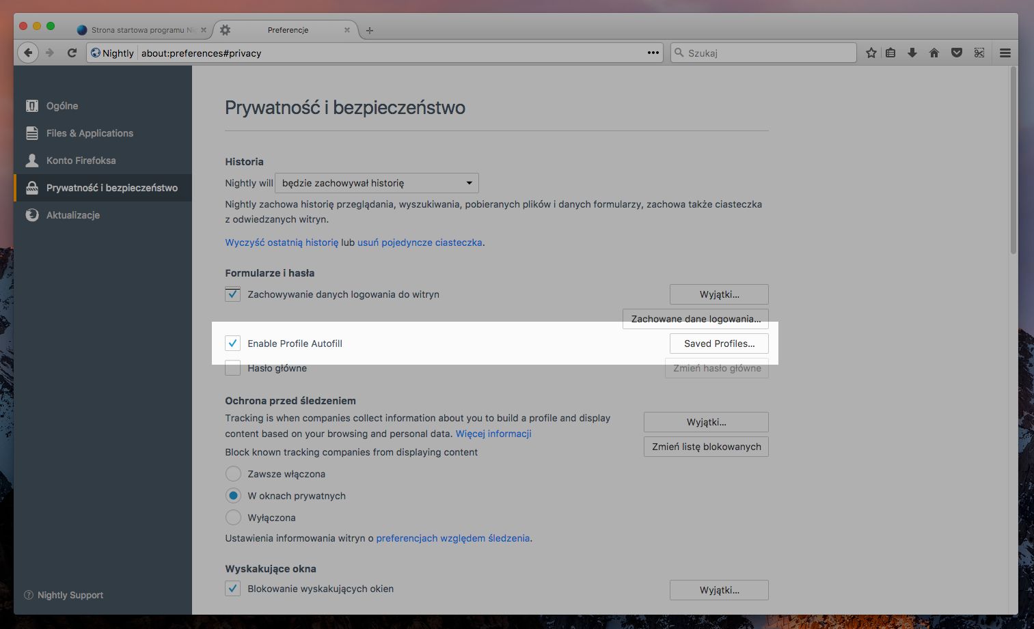Click the Nightly identity icon in address bar
This screenshot has width=1034, height=629.
[96, 53]
